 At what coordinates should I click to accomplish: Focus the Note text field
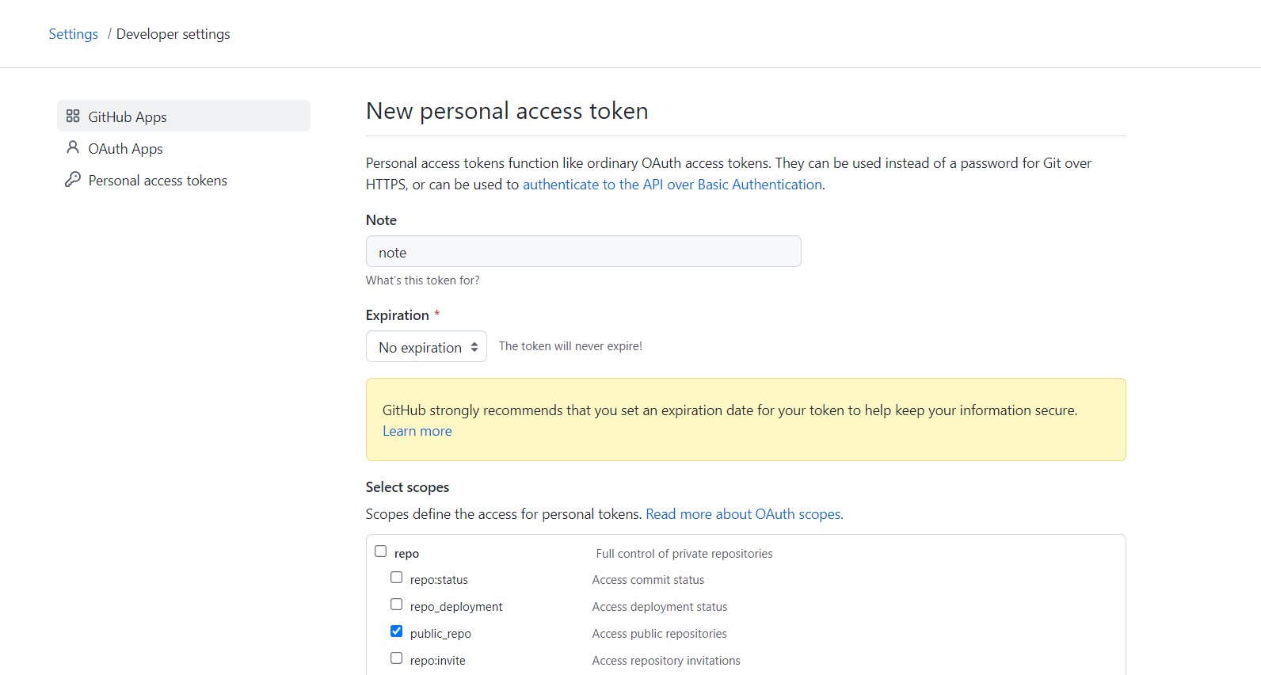click(x=584, y=251)
